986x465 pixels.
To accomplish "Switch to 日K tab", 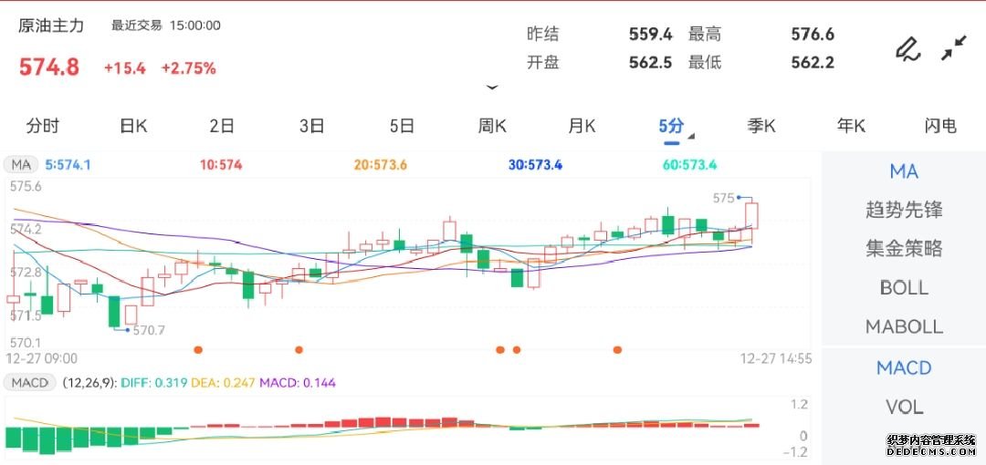I will point(133,126).
